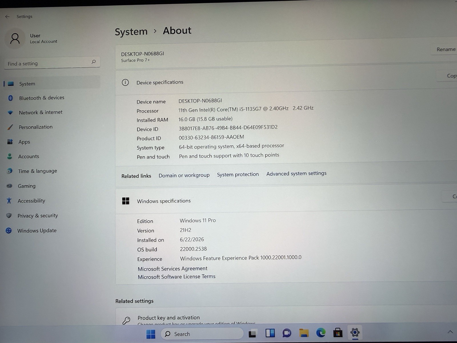This screenshot has height=343, width=457.
Task: Click the Gaming controller icon
Action: coord(9,186)
